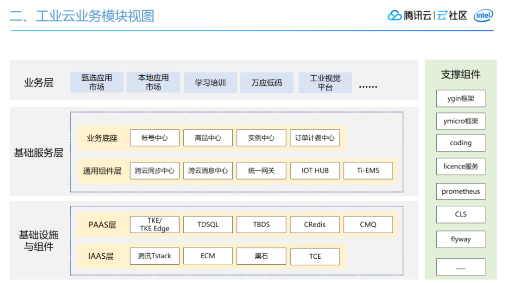Select the 本地应用市场 box
The width and height of the screenshot is (506, 283).
pos(153,82)
